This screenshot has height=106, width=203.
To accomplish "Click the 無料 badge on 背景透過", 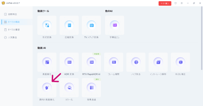I will [x=97, y=79].
